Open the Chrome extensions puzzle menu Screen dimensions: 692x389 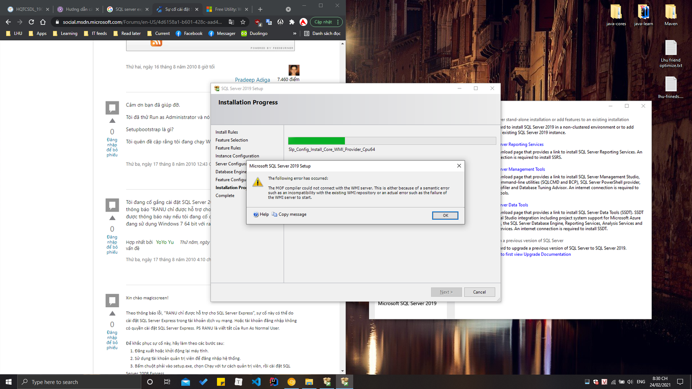292,22
